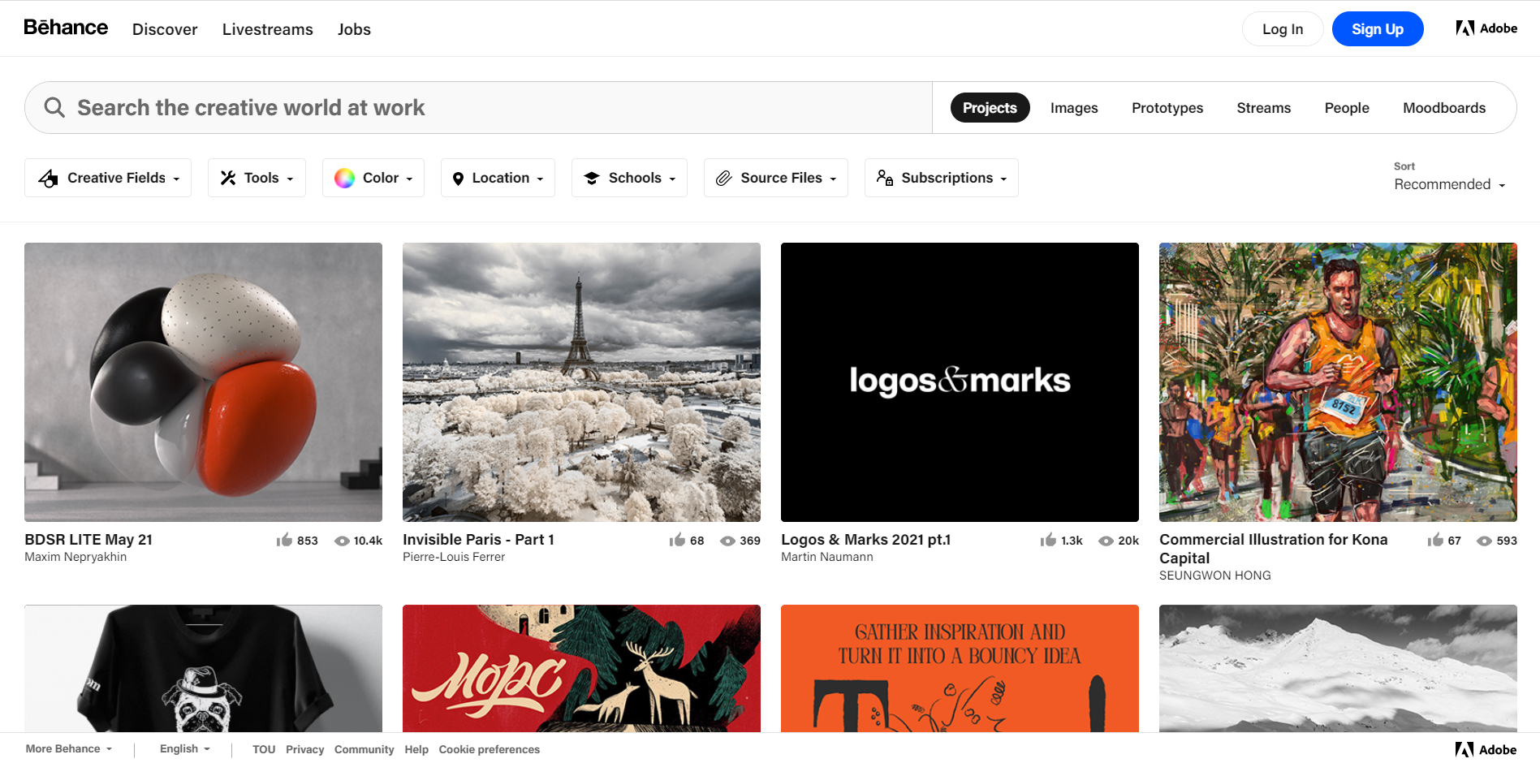Open the orange Gather Inspiration thumbnail

pos(960,668)
